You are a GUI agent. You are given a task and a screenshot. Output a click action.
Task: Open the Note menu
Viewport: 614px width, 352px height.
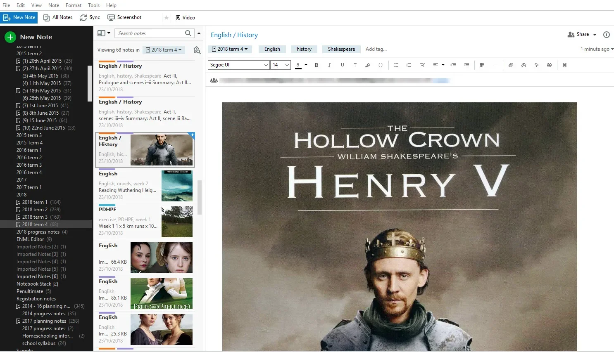pos(54,5)
